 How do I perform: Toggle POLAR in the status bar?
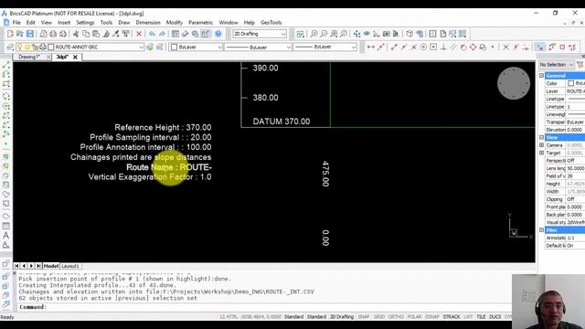[414, 317]
